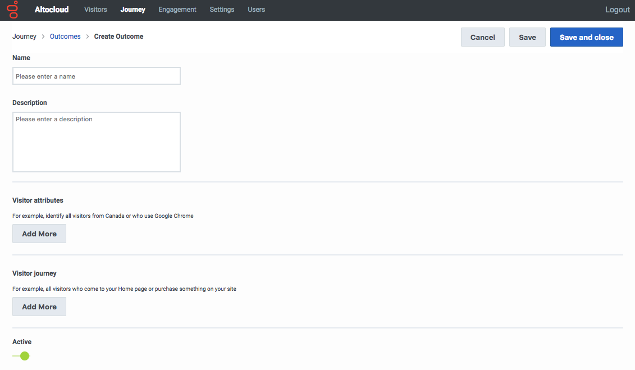Toggle the Active switch off
Viewport: 635px width, 370px height.
21,356
